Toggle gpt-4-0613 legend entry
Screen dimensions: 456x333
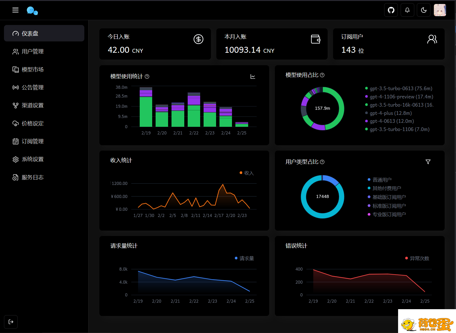pyautogui.click(x=390, y=121)
